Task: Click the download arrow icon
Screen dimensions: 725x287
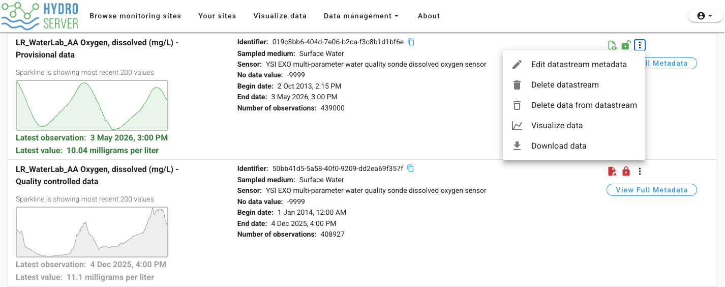Action: pyautogui.click(x=517, y=146)
